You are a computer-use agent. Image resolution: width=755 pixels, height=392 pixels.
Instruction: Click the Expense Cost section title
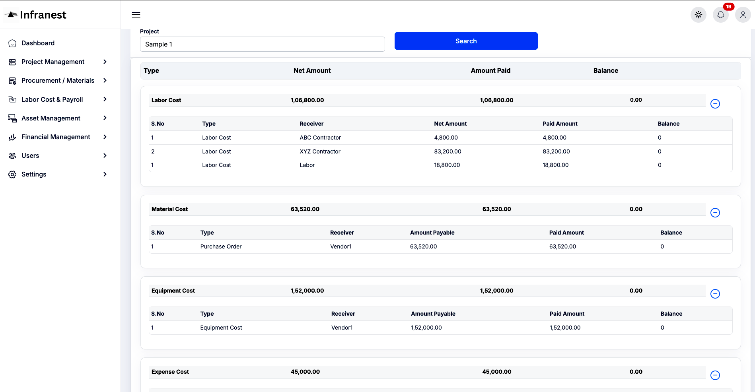[170, 372]
